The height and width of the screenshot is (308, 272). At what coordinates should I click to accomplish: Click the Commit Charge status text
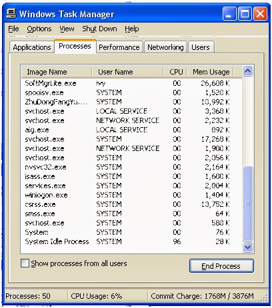point(202,296)
